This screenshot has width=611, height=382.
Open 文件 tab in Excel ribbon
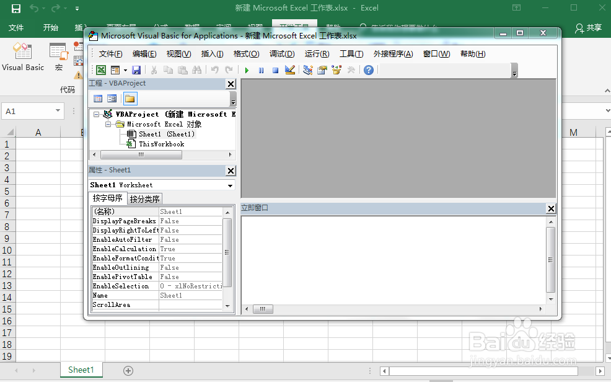pyautogui.click(x=16, y=28)
